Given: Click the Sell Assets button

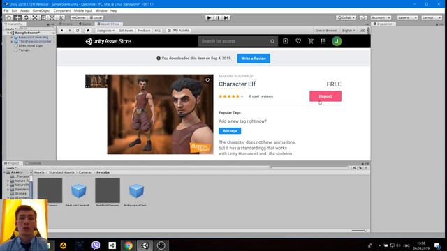Looking at the screenshot, I should click(126, 31).
